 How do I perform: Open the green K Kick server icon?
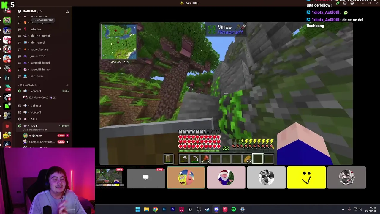pos(7,106)
